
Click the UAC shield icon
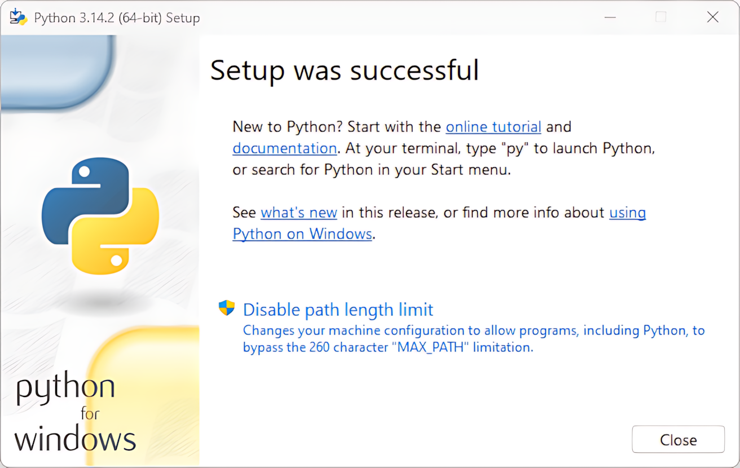click(227, 308)
